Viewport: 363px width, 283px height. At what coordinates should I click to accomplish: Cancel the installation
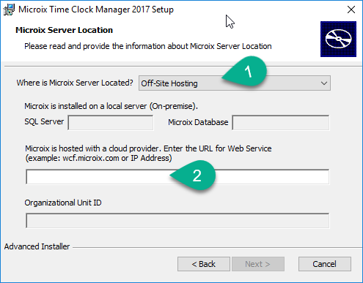tap(325, 264)
